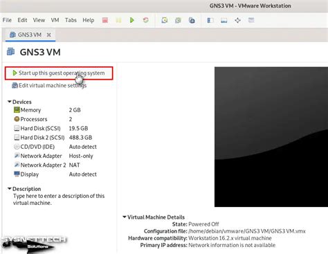Open the Edit menu

22,20
